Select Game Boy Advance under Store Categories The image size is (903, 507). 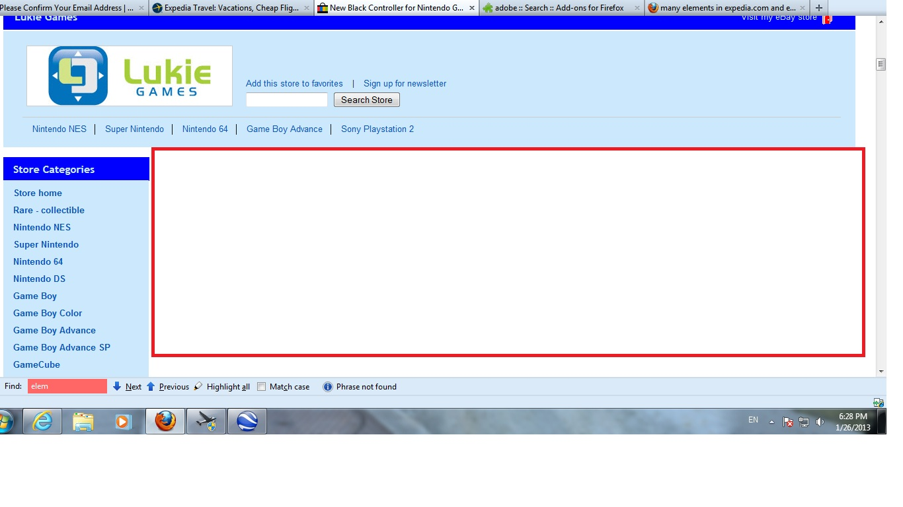54,330
